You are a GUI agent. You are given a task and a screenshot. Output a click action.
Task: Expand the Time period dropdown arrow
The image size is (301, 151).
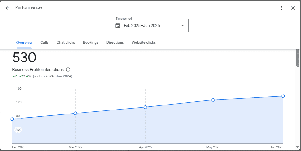182,26
